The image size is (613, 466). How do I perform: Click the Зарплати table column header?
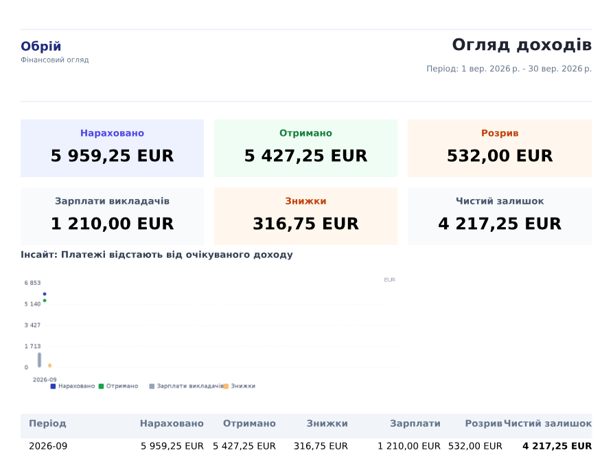click(415, 423)
